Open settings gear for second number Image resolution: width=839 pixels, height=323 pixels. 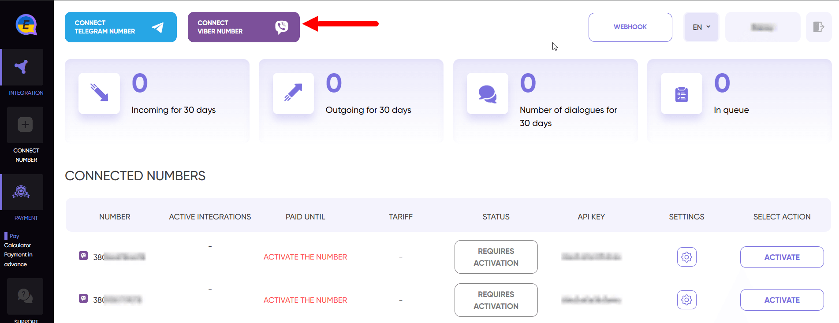pyautogui.click(x=686, y=300)
